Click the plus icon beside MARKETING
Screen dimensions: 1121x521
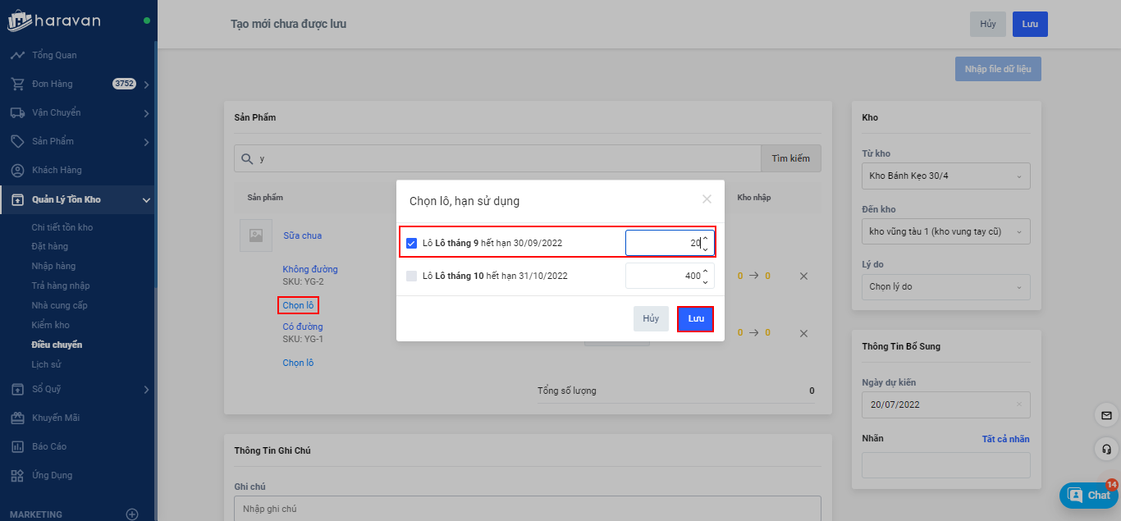[132, 514]
